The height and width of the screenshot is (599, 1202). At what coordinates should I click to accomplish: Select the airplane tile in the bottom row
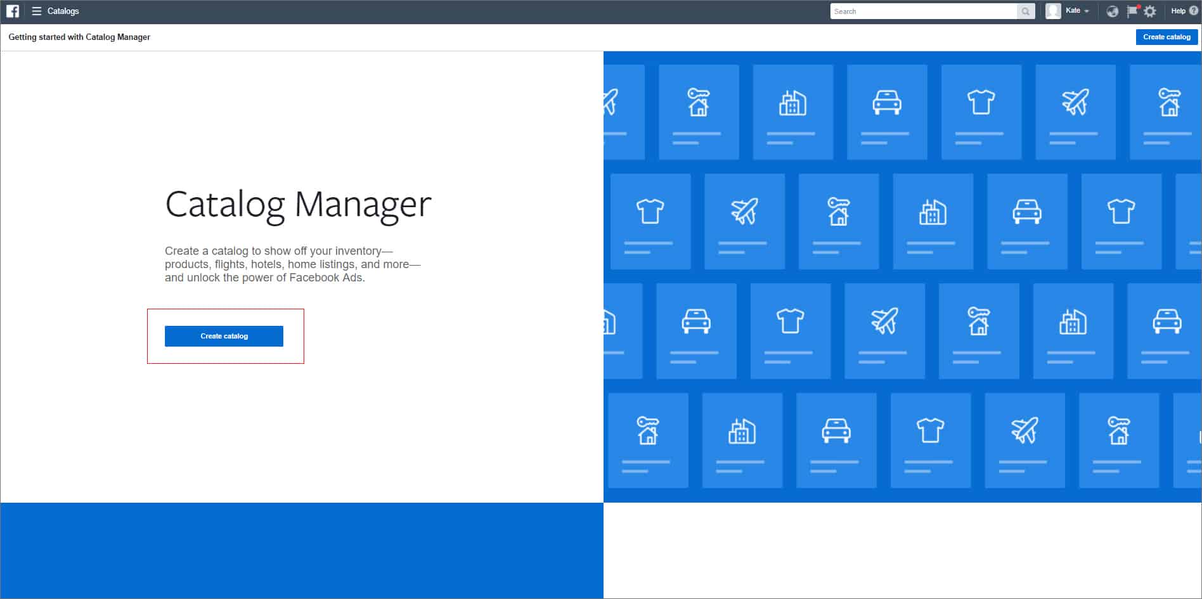[1024, 440]
